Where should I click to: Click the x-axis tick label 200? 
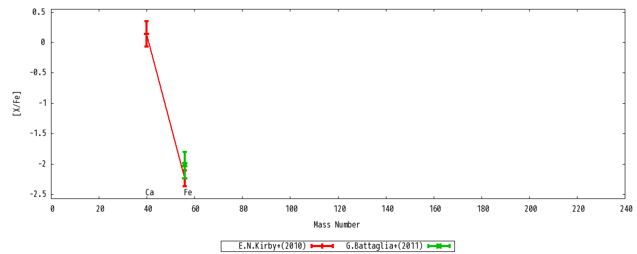click(530, 209)
